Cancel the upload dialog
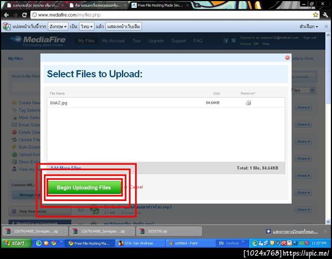The width and height of the screenshot is (332, 259). click(x=136, y=187)
